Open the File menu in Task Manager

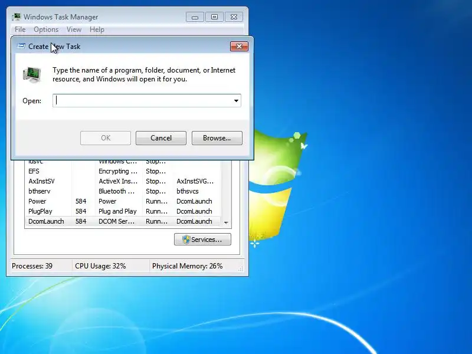click(x=20, y=29)
